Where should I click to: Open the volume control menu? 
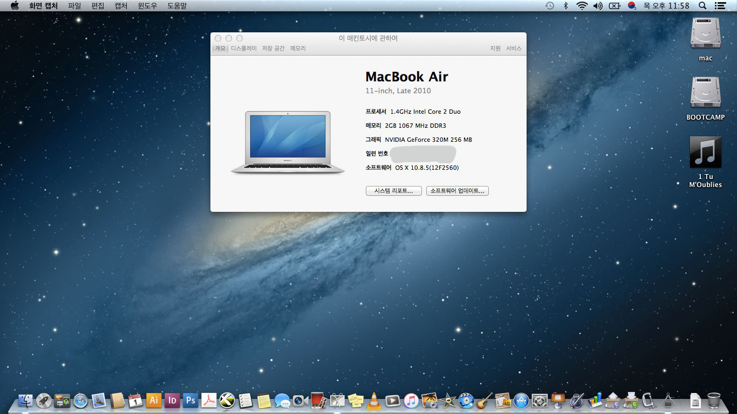(598, 6)
